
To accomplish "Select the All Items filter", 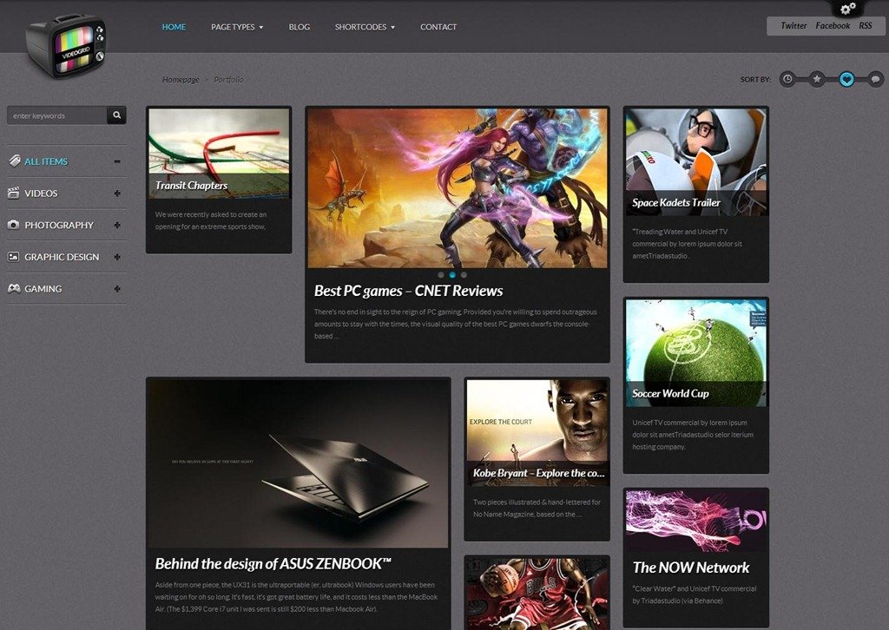I will click(x=46, y=161).
